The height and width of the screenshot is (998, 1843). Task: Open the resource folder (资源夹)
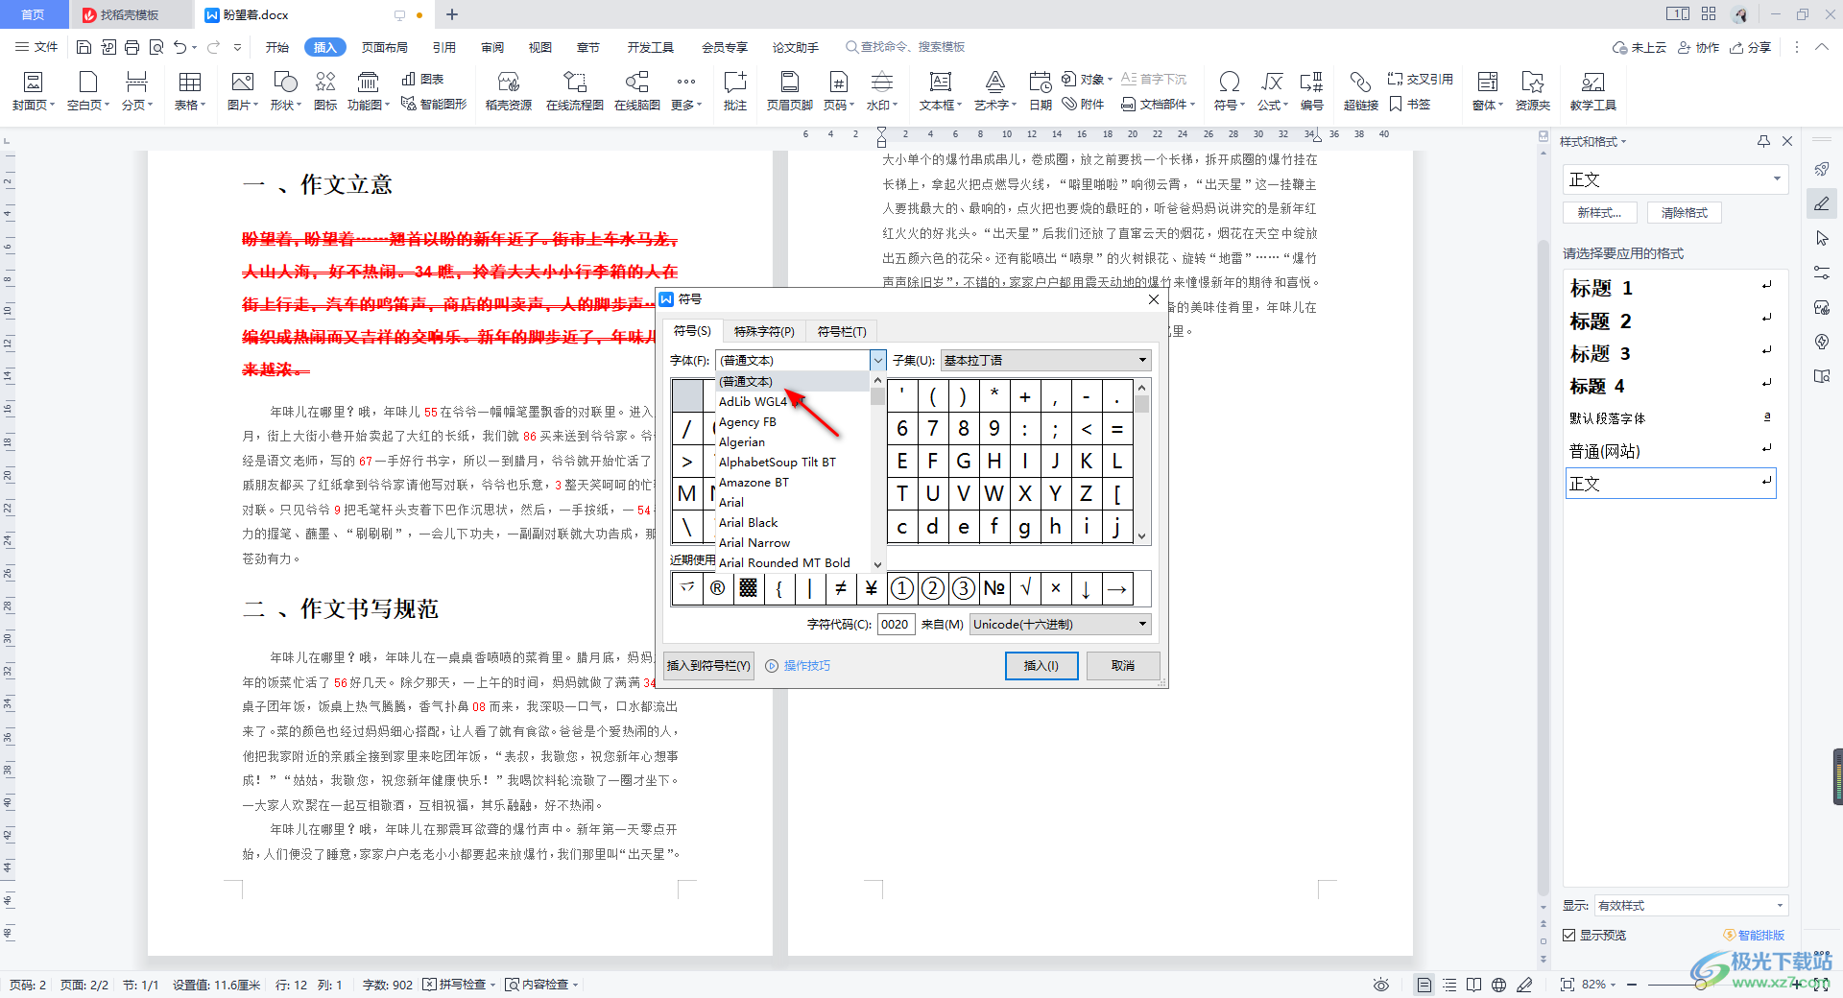[1532, 91]
